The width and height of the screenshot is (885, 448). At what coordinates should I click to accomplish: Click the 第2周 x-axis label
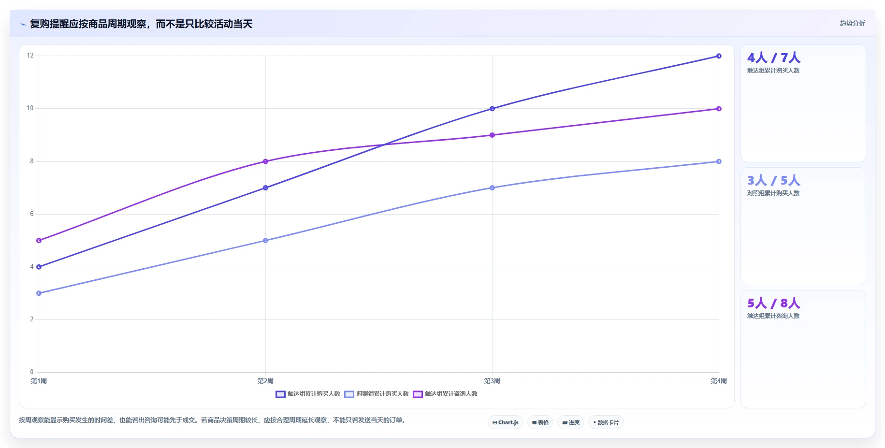pos(265,381)
